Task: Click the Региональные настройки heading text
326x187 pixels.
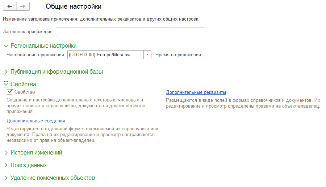Action: [x=43, y=45]
